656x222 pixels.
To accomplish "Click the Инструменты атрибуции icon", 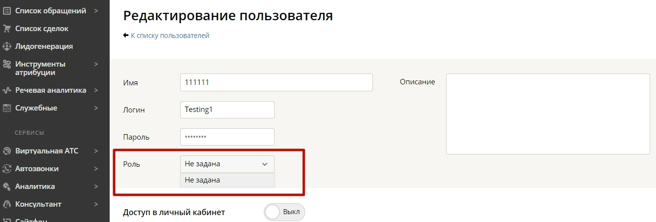I will 7,64.
